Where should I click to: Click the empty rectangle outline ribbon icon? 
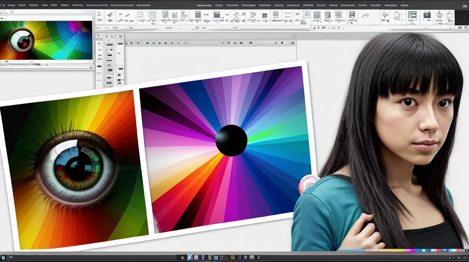point(288,16)
